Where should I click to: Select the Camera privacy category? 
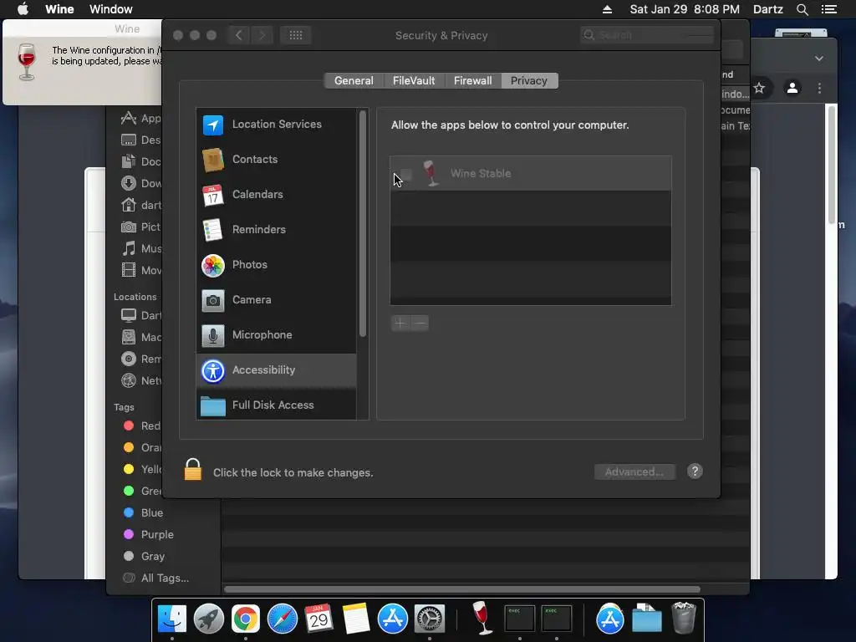pyautogui.click(x=276, y=300)
